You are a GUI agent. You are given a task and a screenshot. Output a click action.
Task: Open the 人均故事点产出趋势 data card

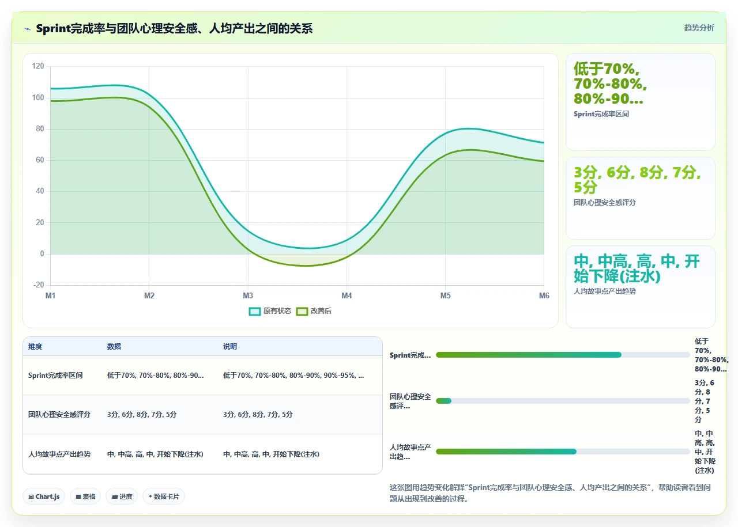(x=641, y=287)
